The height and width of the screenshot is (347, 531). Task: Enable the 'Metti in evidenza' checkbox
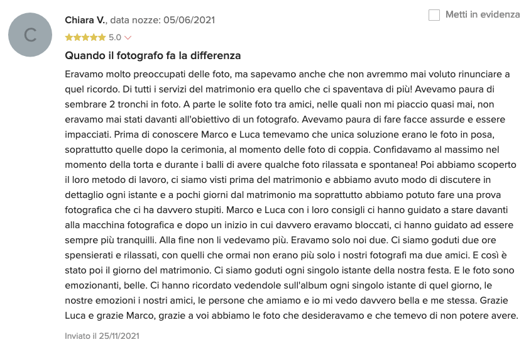click(434, 15)
